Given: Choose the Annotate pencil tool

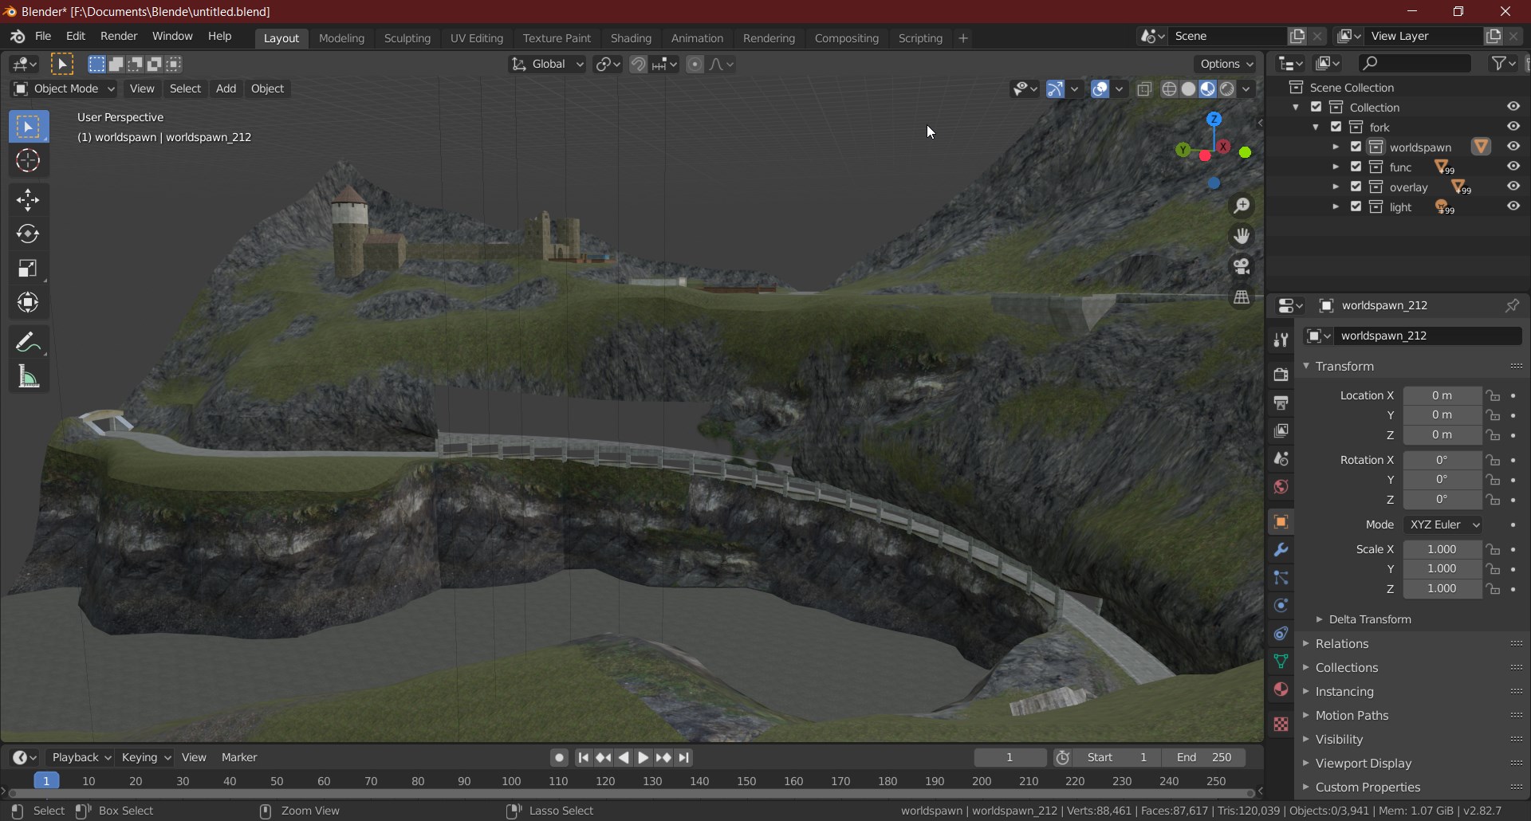Looking at the screenshot, I should [28, 343].
